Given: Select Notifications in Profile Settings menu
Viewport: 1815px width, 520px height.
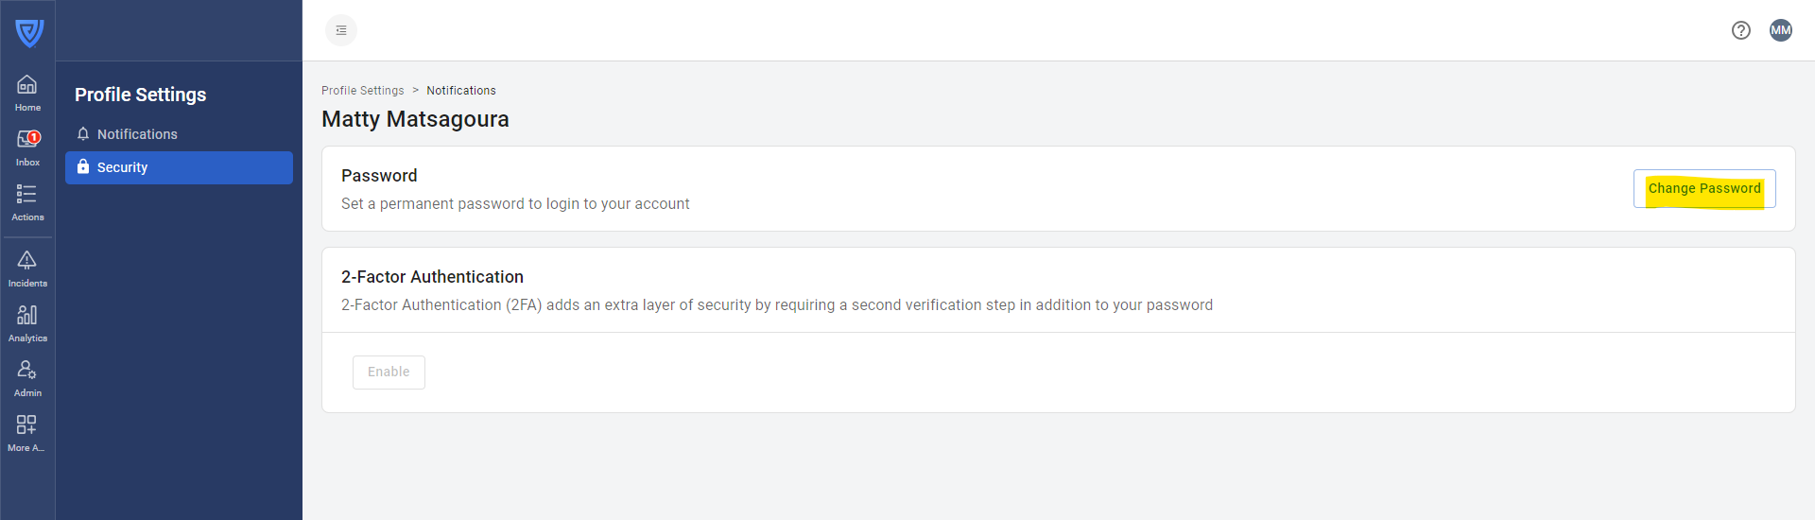Looking at the screenshot, I should coord(137,134).
